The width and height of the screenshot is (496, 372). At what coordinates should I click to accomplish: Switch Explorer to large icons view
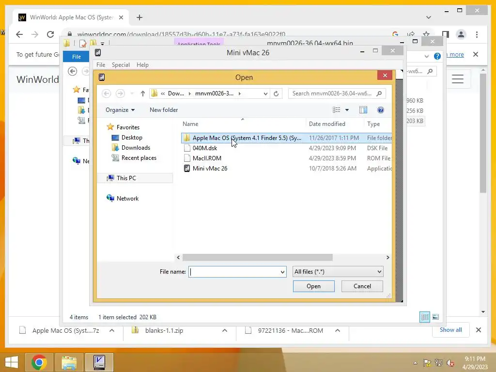pyautogui.click(x=435, y=317)
